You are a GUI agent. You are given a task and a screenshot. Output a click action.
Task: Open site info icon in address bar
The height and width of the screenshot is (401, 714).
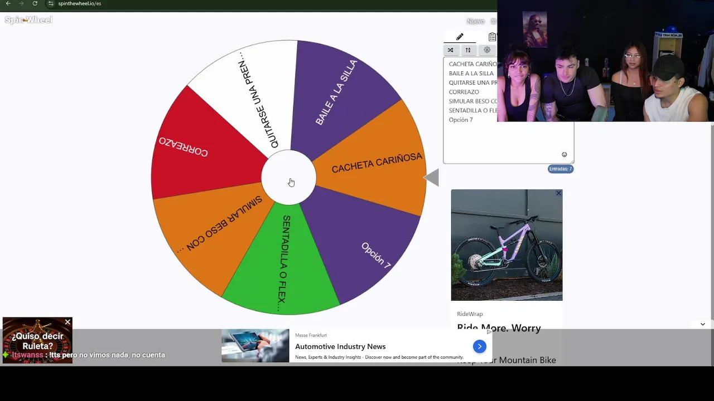[51, 3]
